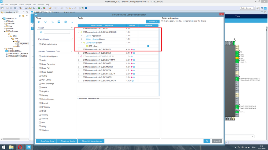Click the back navigation arrow in toolbar
The width and height of the screenshot is (268, 150).
pyautogui.click(x=70, y=8)
